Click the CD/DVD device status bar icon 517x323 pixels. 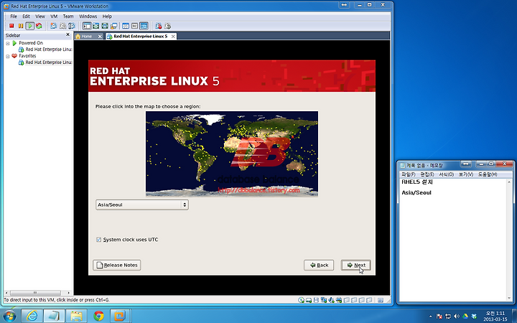pyautogui.click(x=301, y=300)
